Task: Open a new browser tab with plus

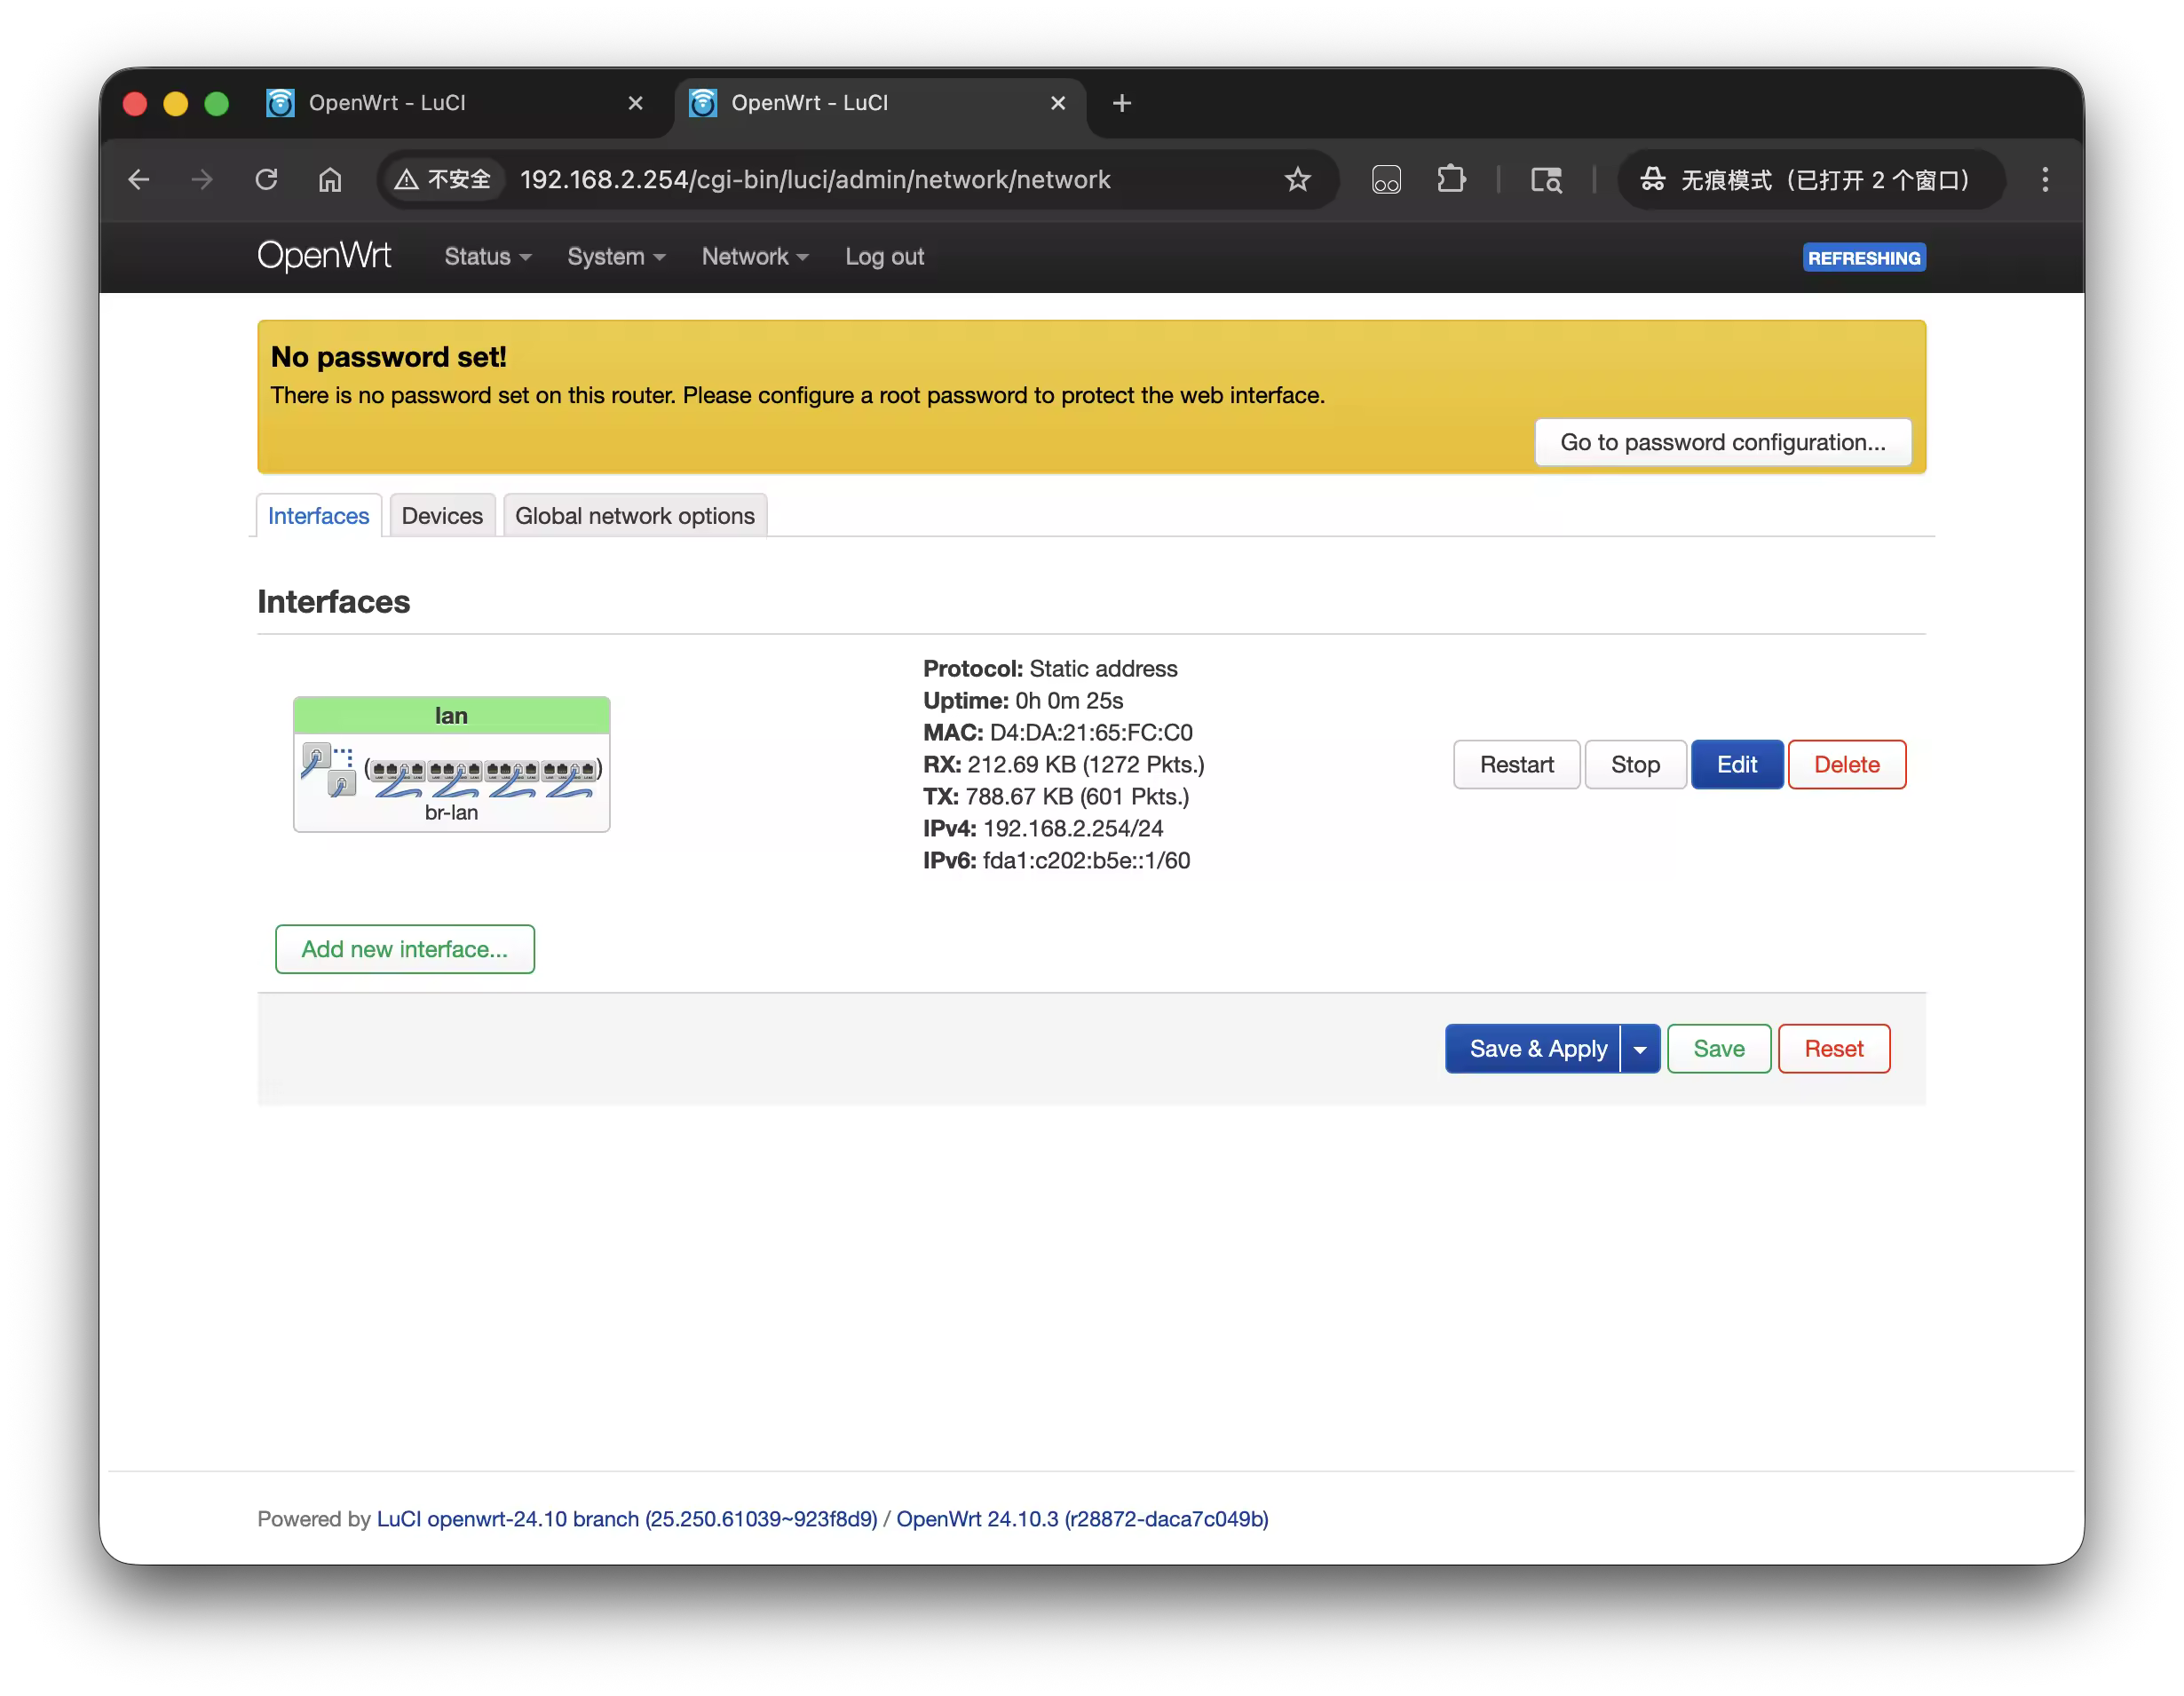Action: [x=1122, y=103]
